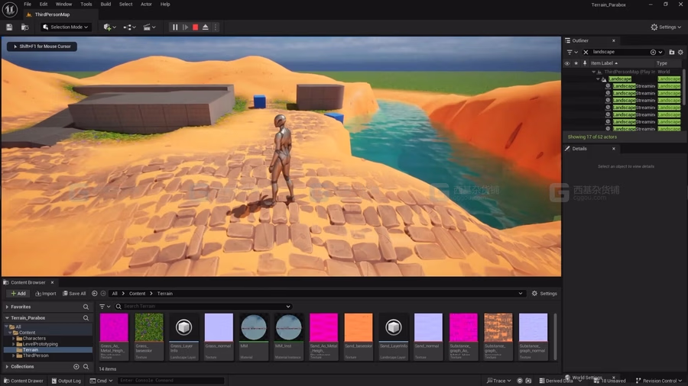Open the editor Settings menu at top right
688x386 pixels.
(x=666, y=27)
